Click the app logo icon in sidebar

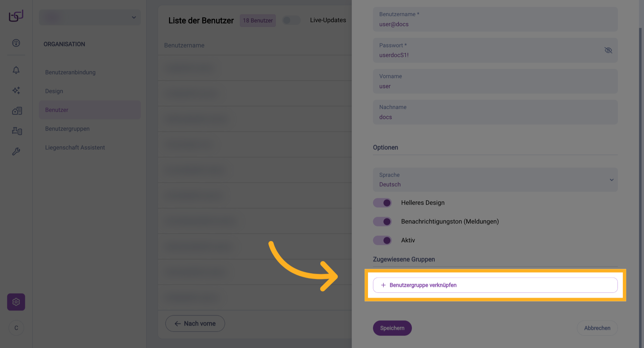[x=16, y=16]
